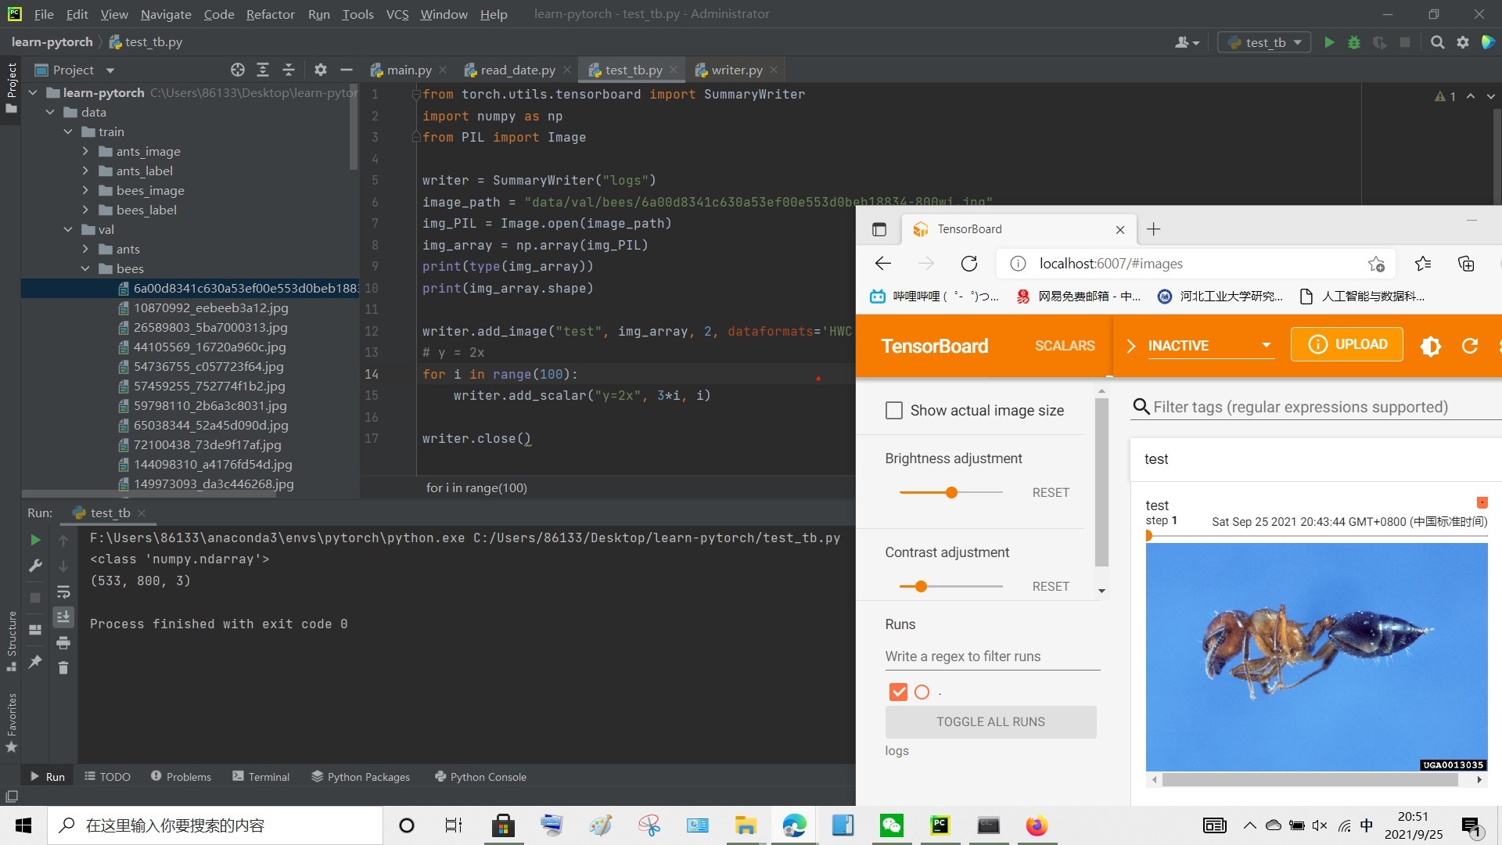Toggle TensorBoard dark mode icon
1502x845 pixels.
(x=1431, y=346)
